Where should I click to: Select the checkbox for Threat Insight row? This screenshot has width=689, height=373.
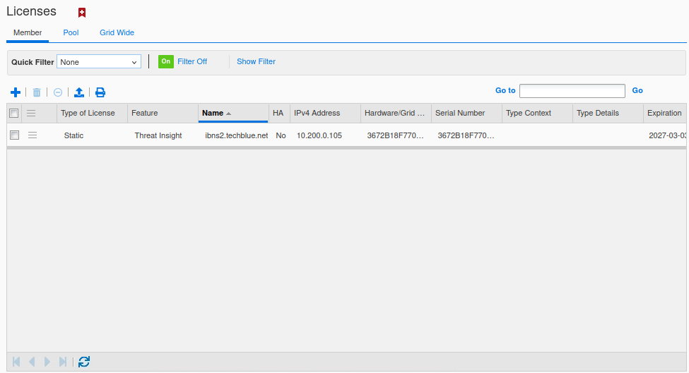point(14,135)
